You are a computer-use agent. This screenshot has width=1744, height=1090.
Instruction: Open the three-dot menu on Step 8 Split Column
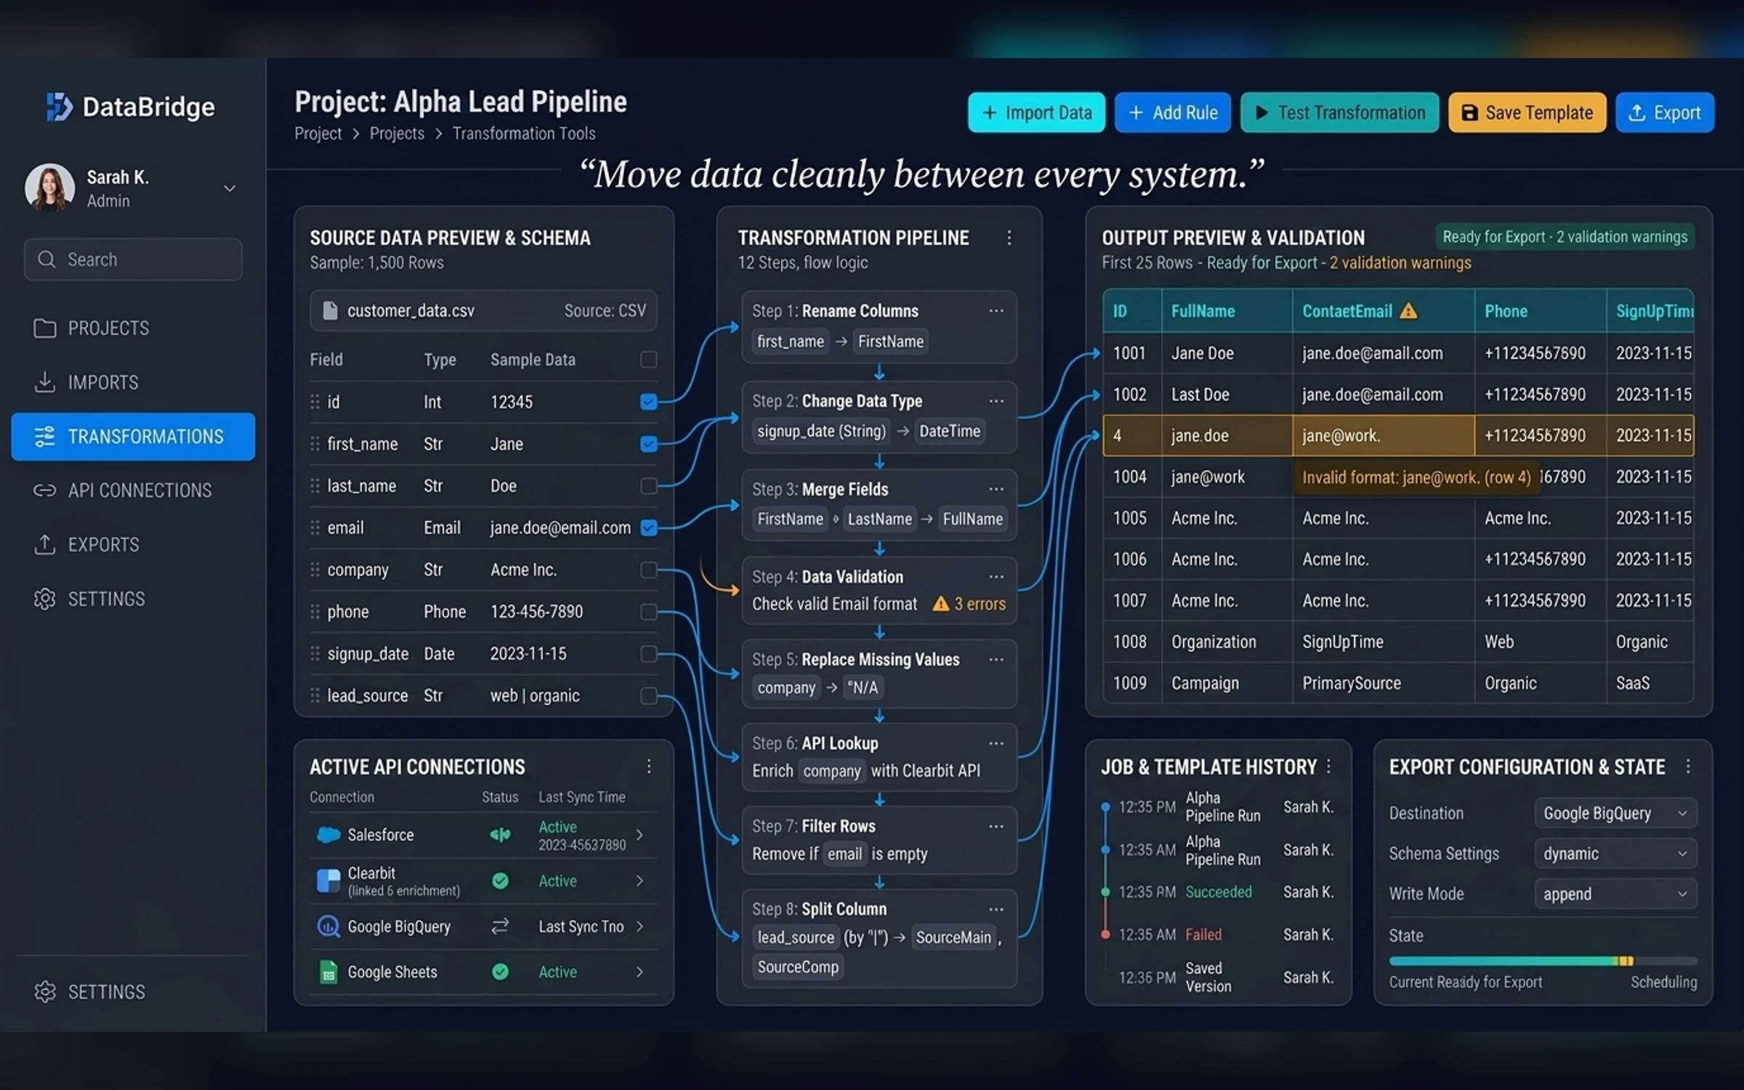(x=996, y=910)
